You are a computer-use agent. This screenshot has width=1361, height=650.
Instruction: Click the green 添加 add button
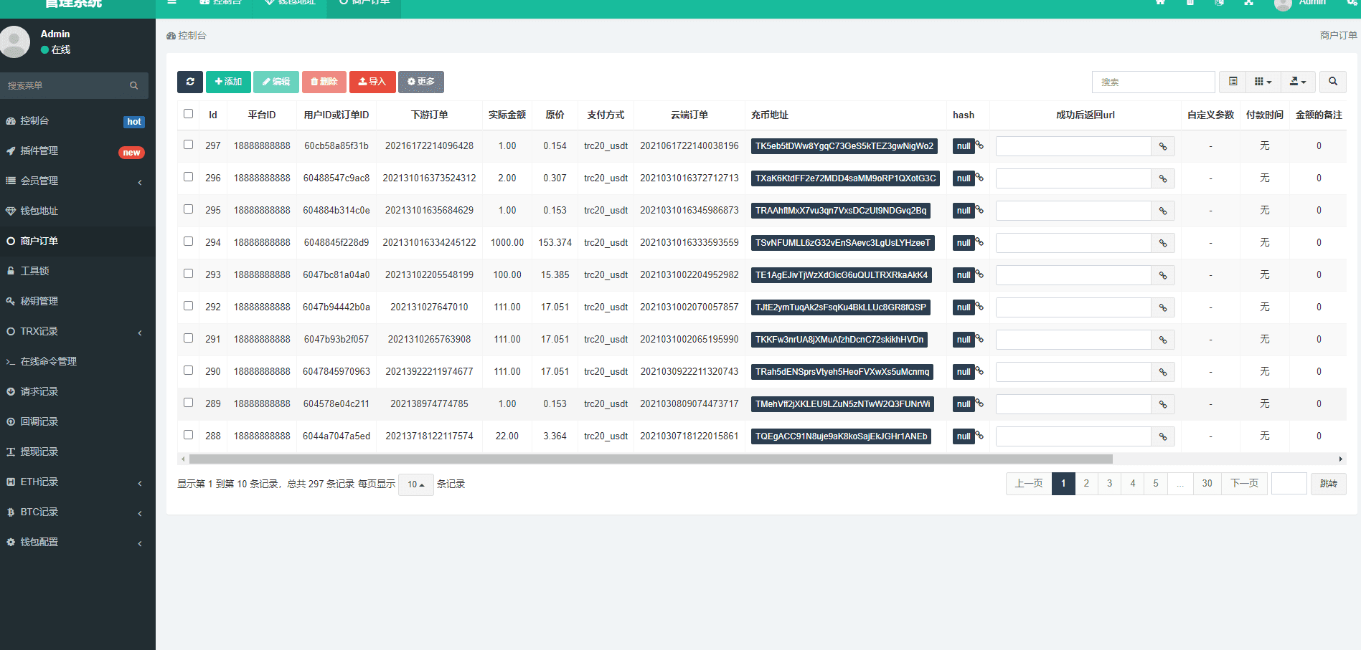click(x=228, y=82)
